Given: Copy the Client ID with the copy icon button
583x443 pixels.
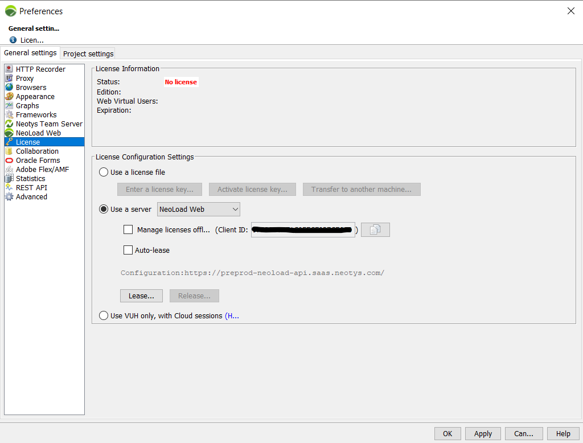Looking at the screenshot, I should point(375,229).
